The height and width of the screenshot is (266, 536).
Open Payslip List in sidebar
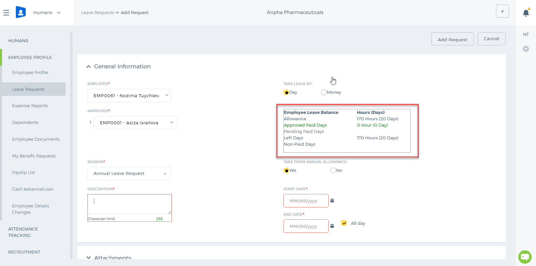click(x=23, y=173)
